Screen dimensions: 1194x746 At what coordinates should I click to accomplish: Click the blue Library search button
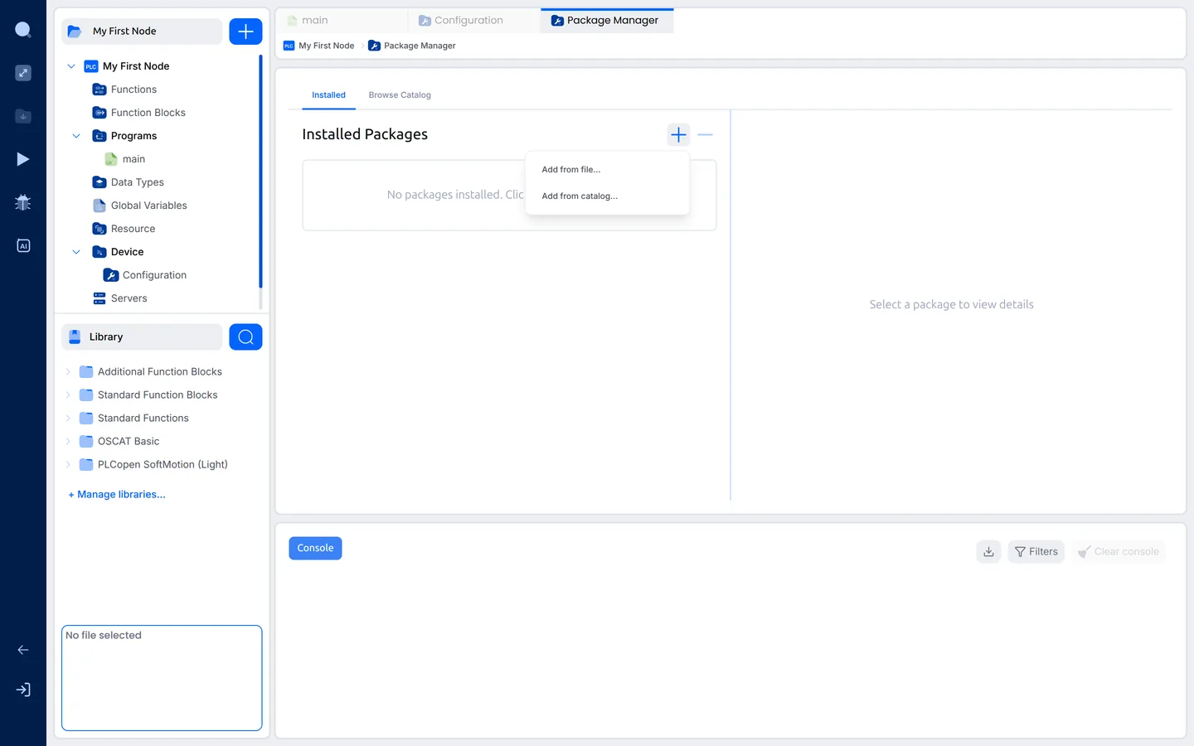click(x=245, y=337)
